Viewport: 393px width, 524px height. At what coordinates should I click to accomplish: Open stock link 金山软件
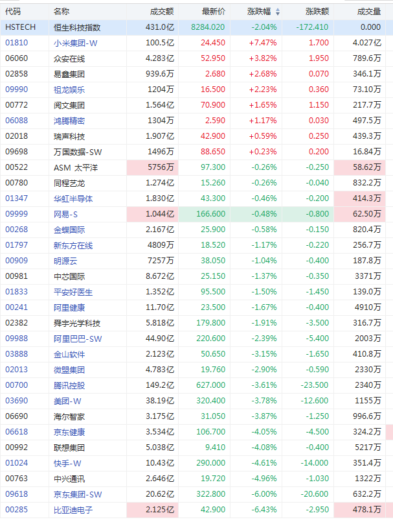click(x=69, y=354)
